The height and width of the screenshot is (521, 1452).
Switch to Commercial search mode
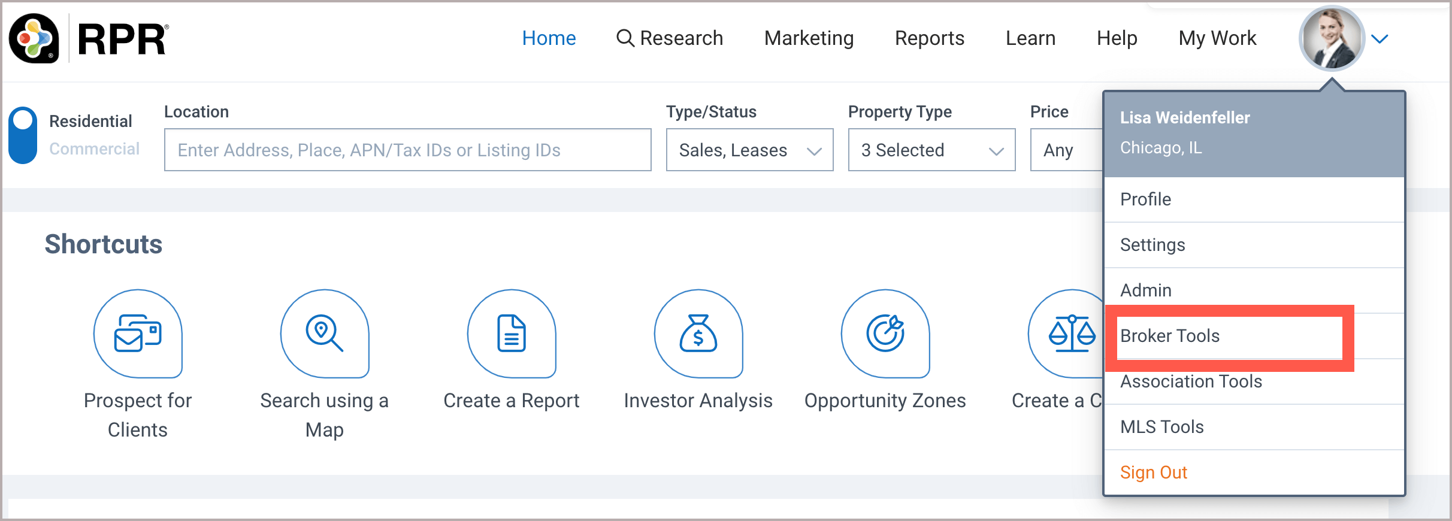pos(94,149)
